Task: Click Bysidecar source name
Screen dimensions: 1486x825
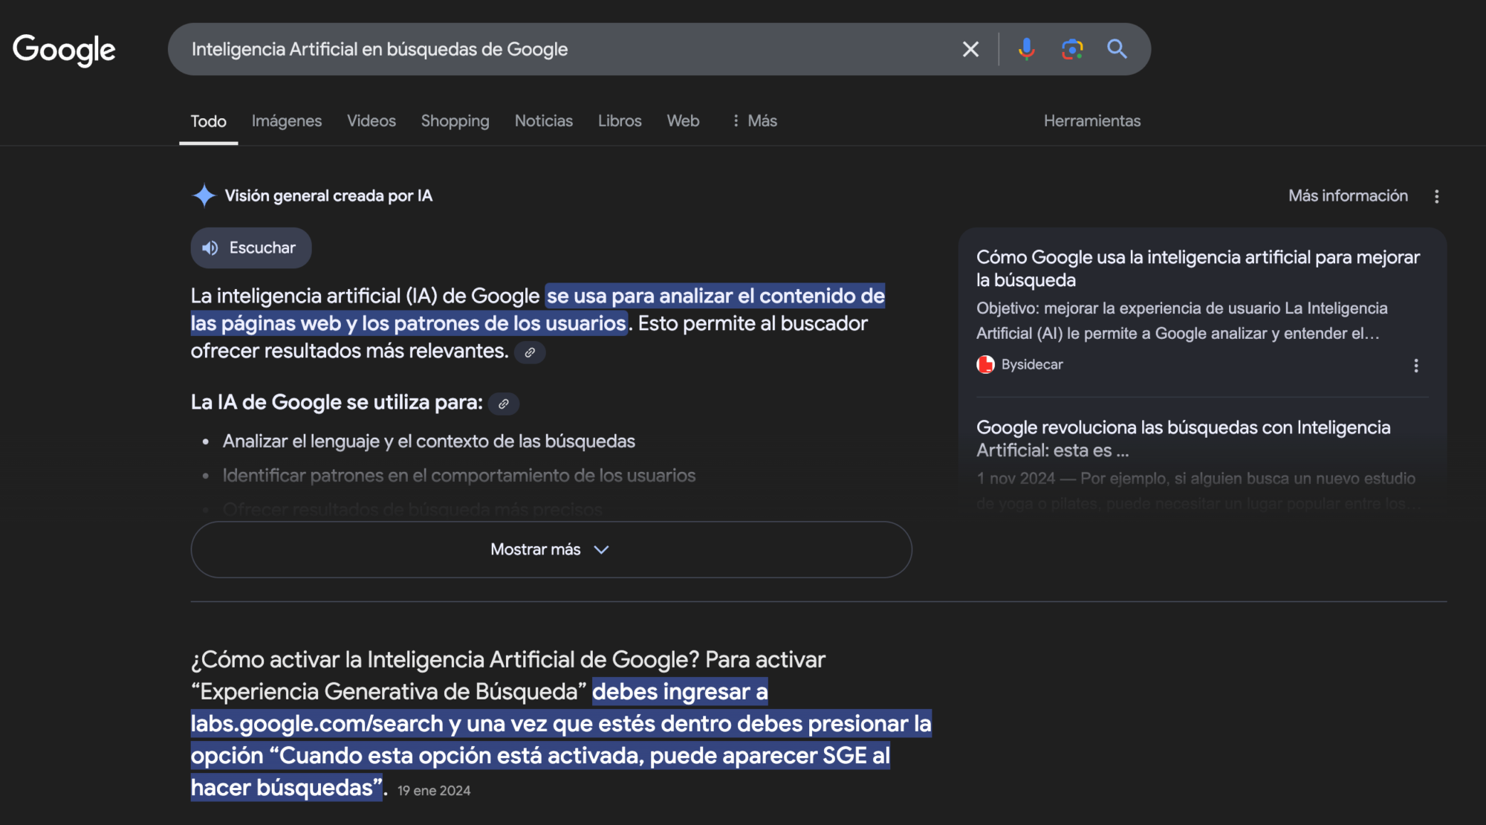Action: (1031, 364)
